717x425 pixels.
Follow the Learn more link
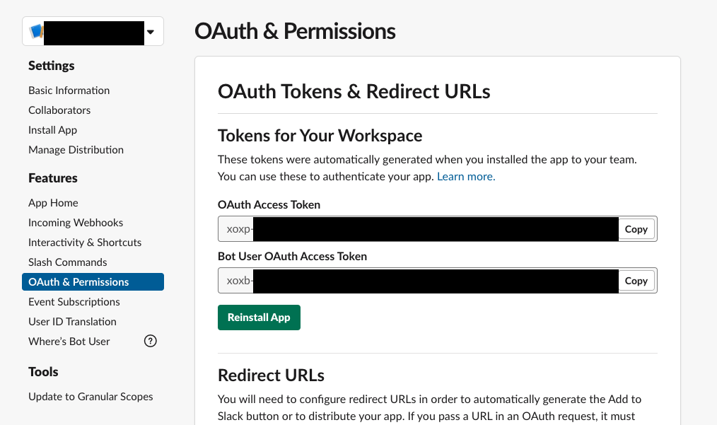pyautogui.click(x=466, y=177)
